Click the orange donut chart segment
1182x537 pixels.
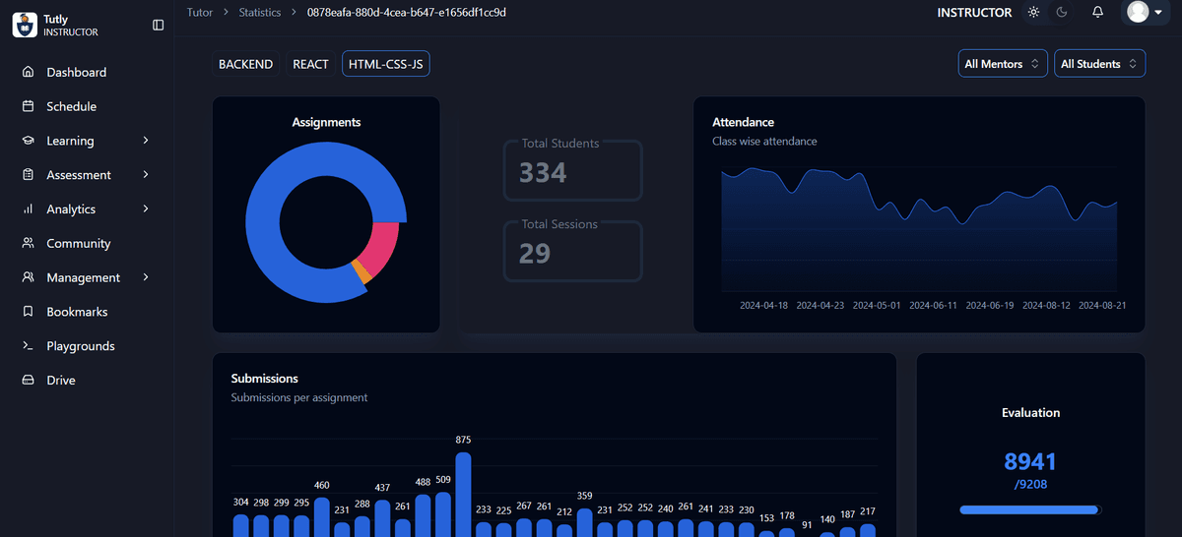(361, 272)
